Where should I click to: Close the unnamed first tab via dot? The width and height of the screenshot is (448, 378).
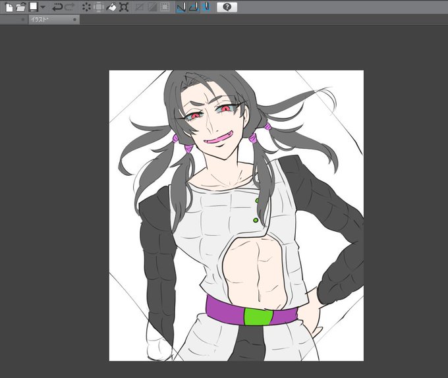pos(23,20)
